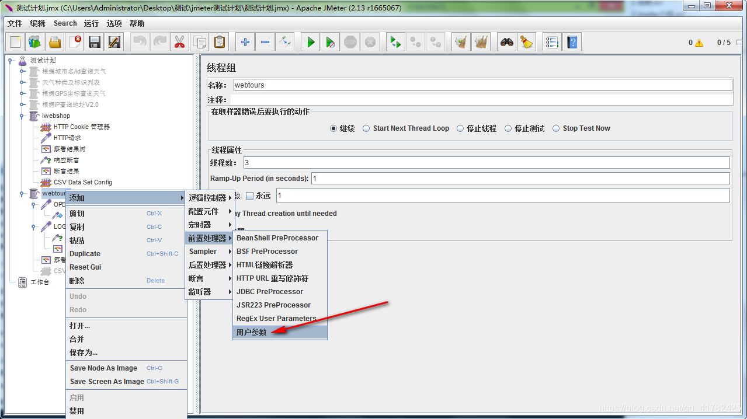The height and width of the screenshot is (419, 747).
Task: Select 察看结果树 under iwebshop
Action: (70, 149)
